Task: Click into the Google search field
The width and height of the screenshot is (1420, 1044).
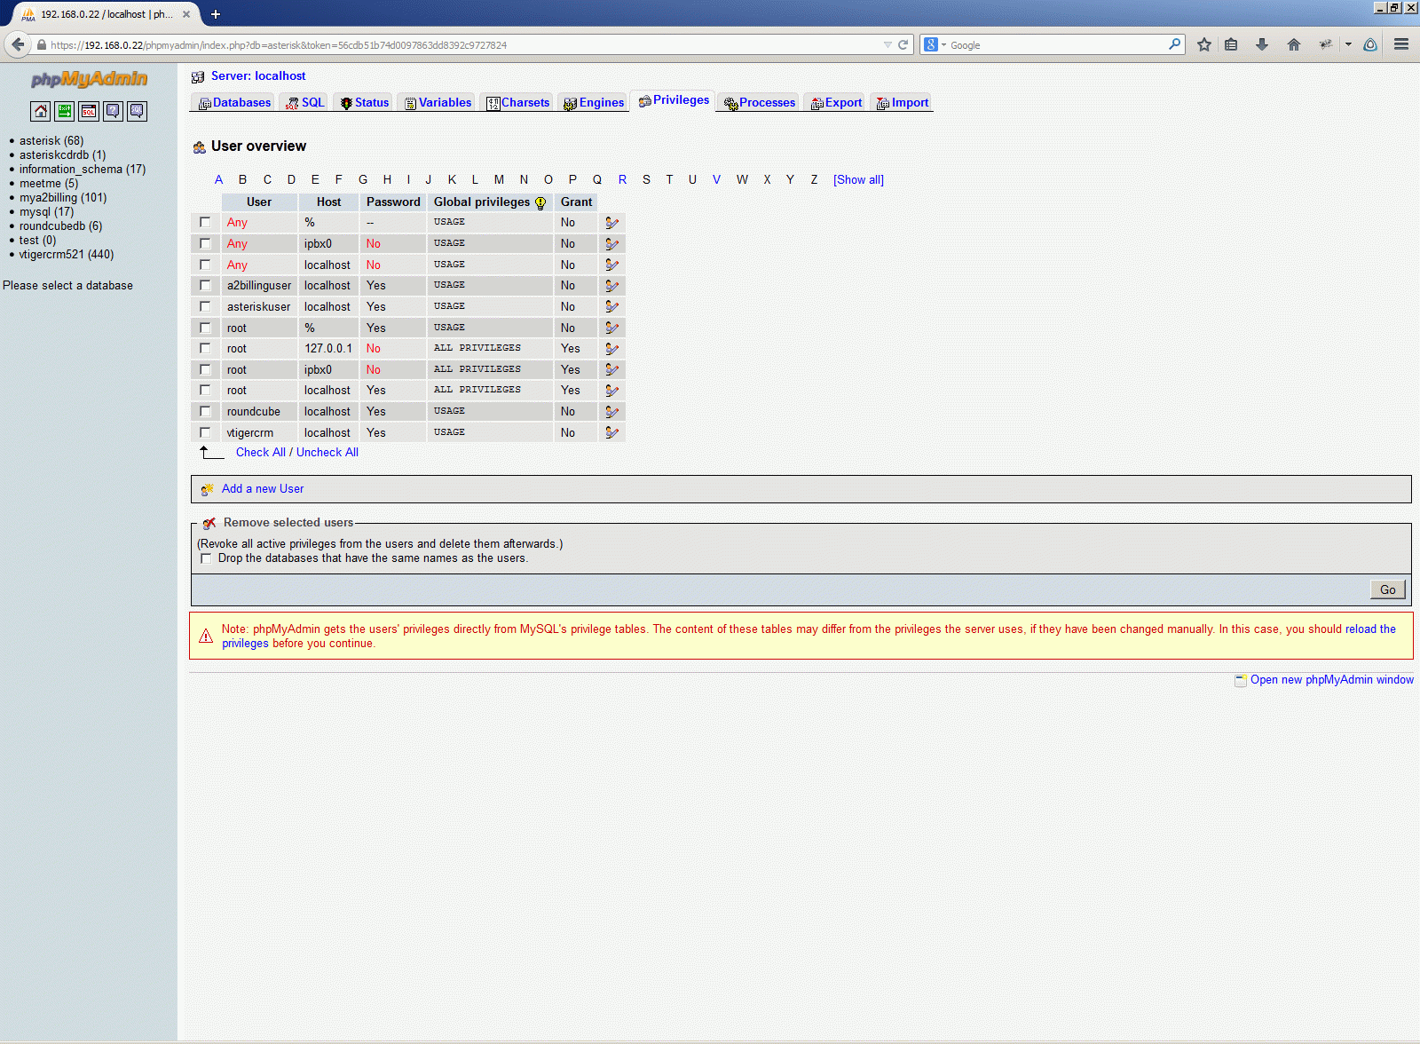Action: point(1056,44)
